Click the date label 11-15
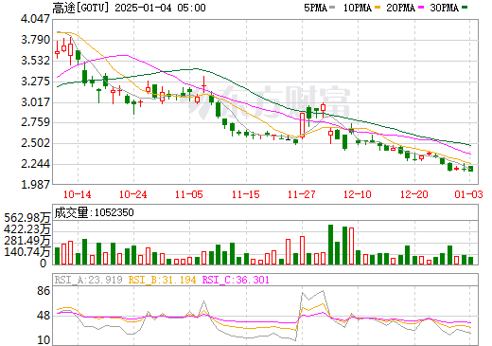Image resolution: width=492 pixels, height=346 pixels. (x=246, y=194)
